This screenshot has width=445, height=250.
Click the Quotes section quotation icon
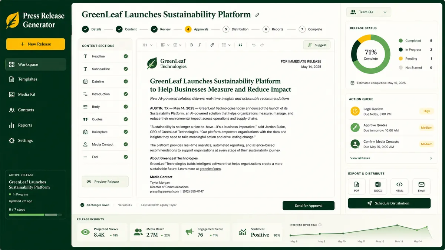85,119
